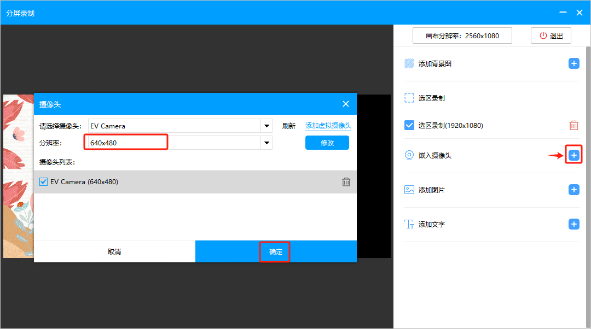Image resolution: width=591 pixels, height=329 pixels.
Task: Delete the 选区录制(1920x1080) item with trash icon
Action: (x=573, y=126)
